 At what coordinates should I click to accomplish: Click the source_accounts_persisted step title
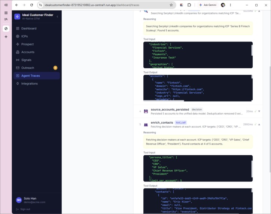[x=170, y=109]
